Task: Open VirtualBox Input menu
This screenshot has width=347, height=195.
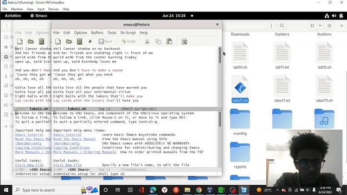Action: click(x=41, y=9)
